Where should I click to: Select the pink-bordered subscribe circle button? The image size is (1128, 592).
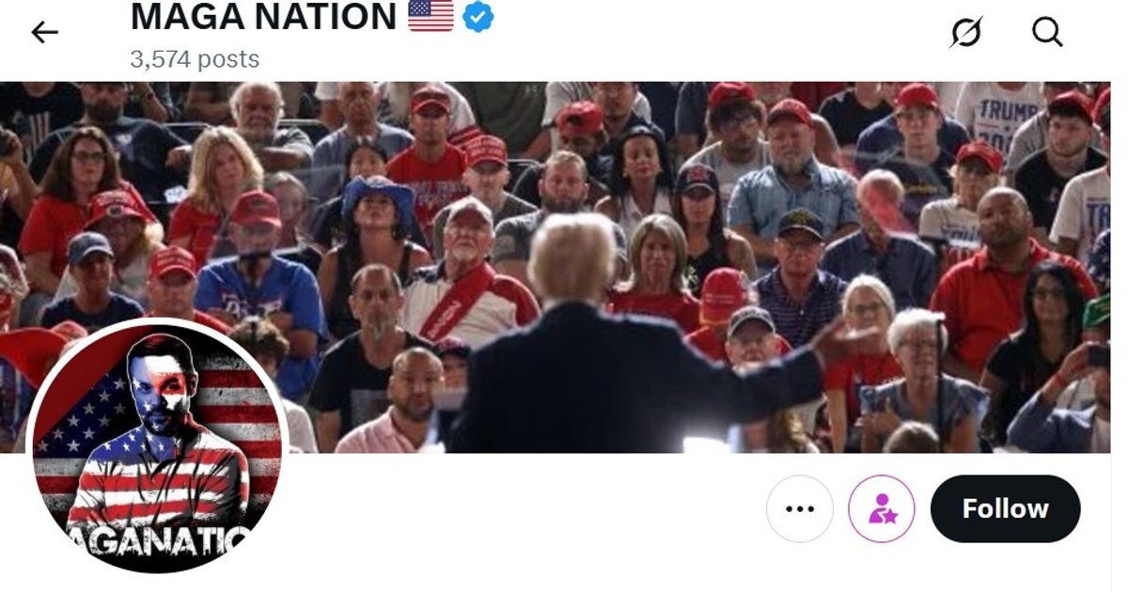coord(882,508)
